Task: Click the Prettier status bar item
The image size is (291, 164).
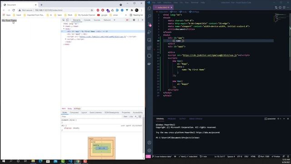Action: [276, 157]
